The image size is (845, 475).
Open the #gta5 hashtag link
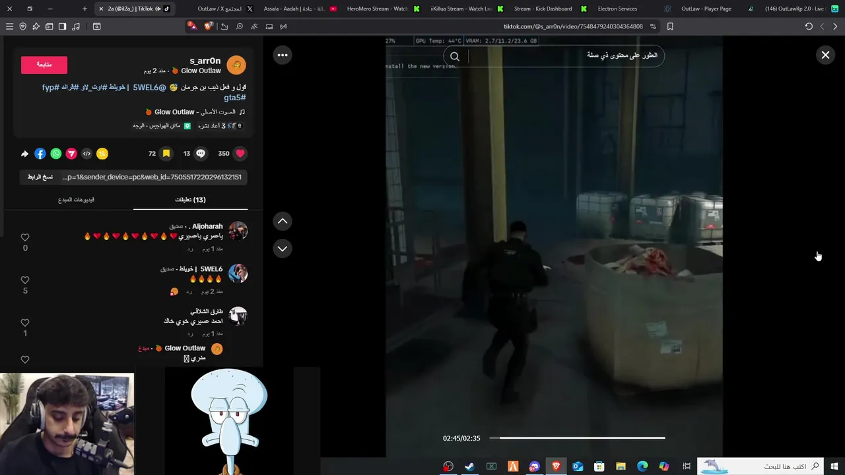[235, 98]
